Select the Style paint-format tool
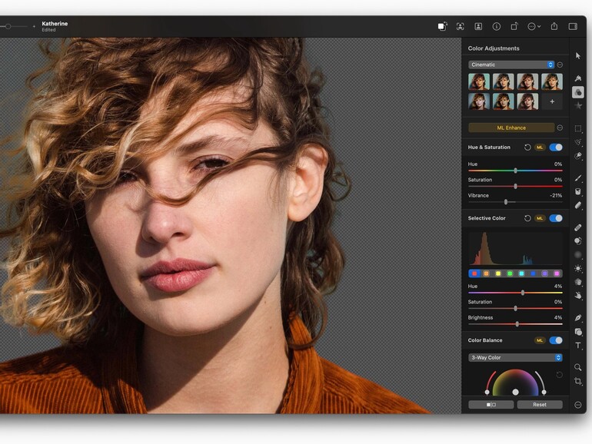The image size is (592, 444). [x=577, y=78]
